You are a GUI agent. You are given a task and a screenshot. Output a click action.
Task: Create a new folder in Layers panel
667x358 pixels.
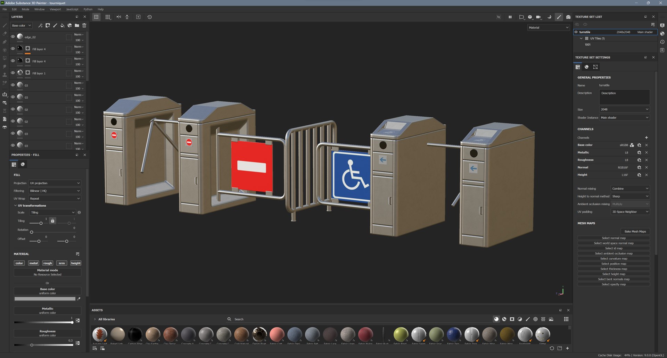click(77, 25)
